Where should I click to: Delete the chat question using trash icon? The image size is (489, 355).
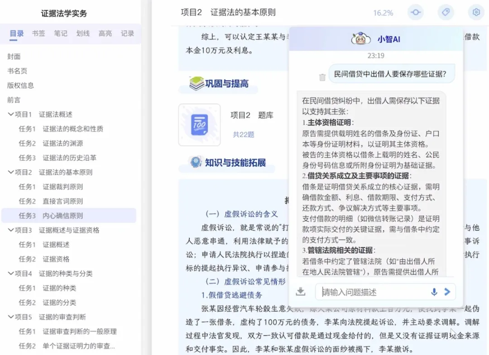point(322,77)
